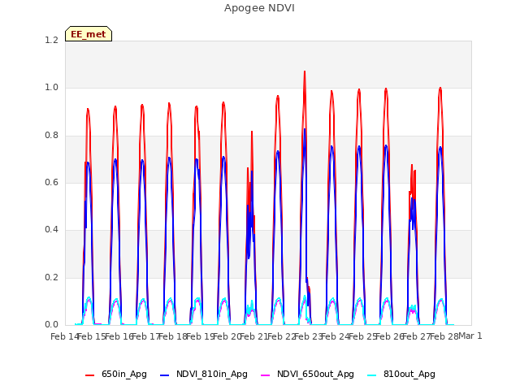Click the 0.6 y-axis label

tap(51, 182)
